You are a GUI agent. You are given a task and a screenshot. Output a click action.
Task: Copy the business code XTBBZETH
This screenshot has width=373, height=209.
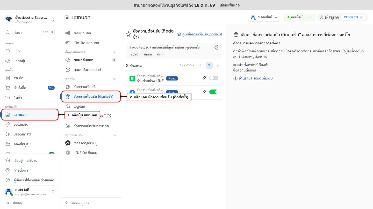coord(362,17)
